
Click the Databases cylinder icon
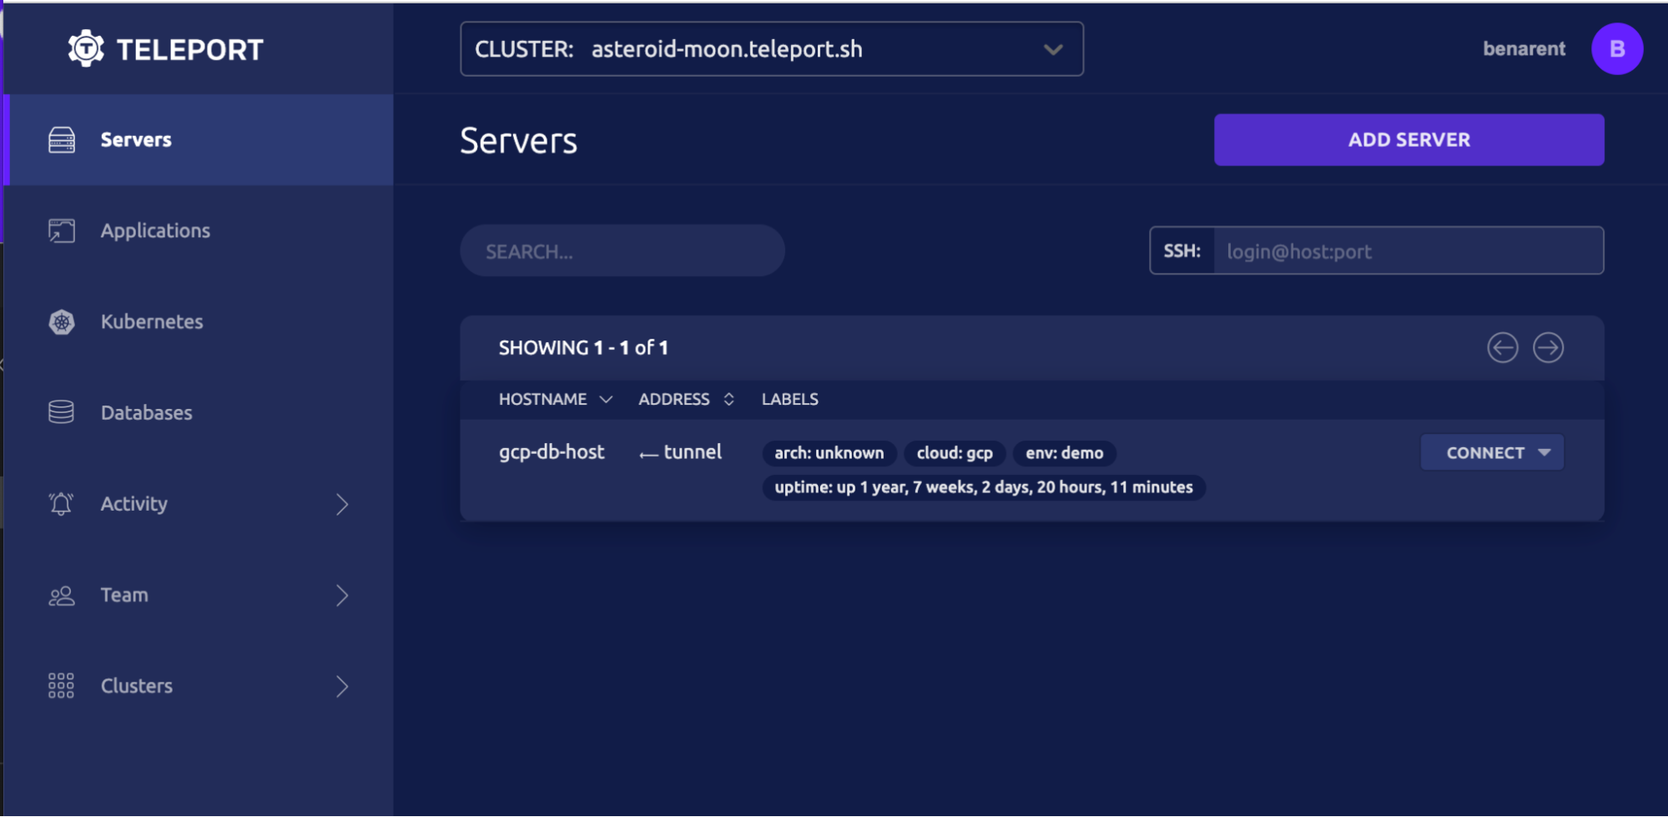(x=60, y=411)
